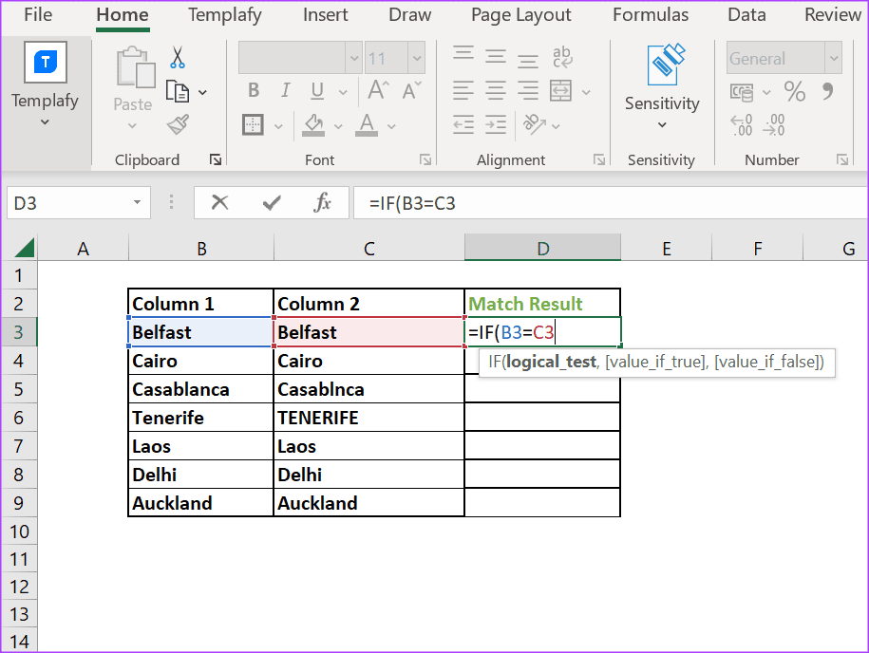Toggle Underline formatting
Image resolution: width=869 pixels, height=653 pixels.
[x=317, y=90]
